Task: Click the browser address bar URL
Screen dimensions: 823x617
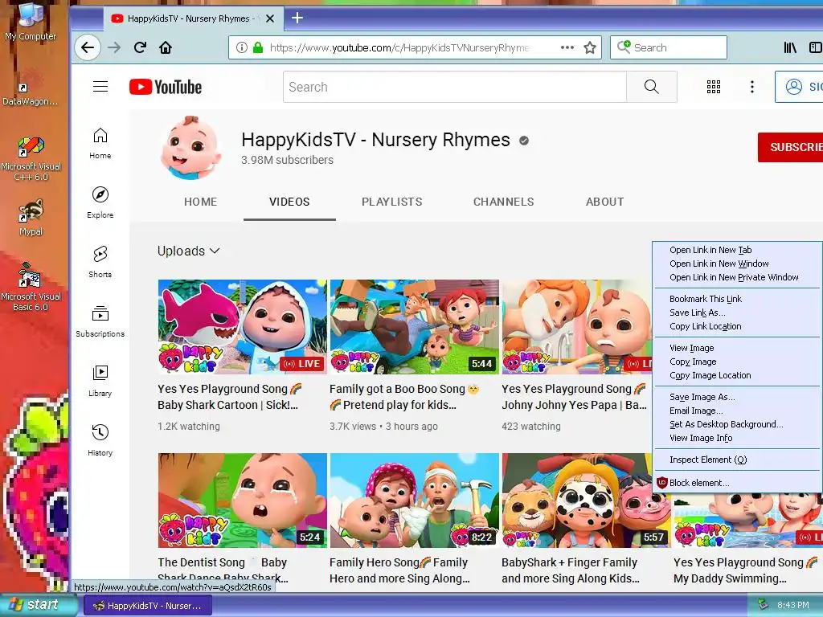Action: pos(399,47)
